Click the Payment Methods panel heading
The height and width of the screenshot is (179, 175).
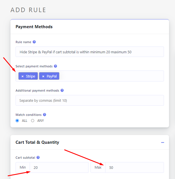click(x=34, y=27)
